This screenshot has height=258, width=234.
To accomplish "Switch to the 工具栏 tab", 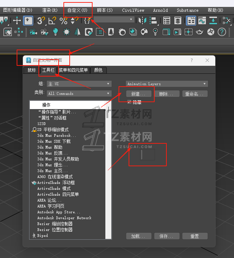I will click(x=48, y=70).
